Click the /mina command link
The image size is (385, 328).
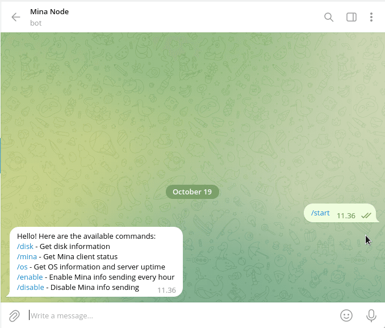(x=27, y=257)
